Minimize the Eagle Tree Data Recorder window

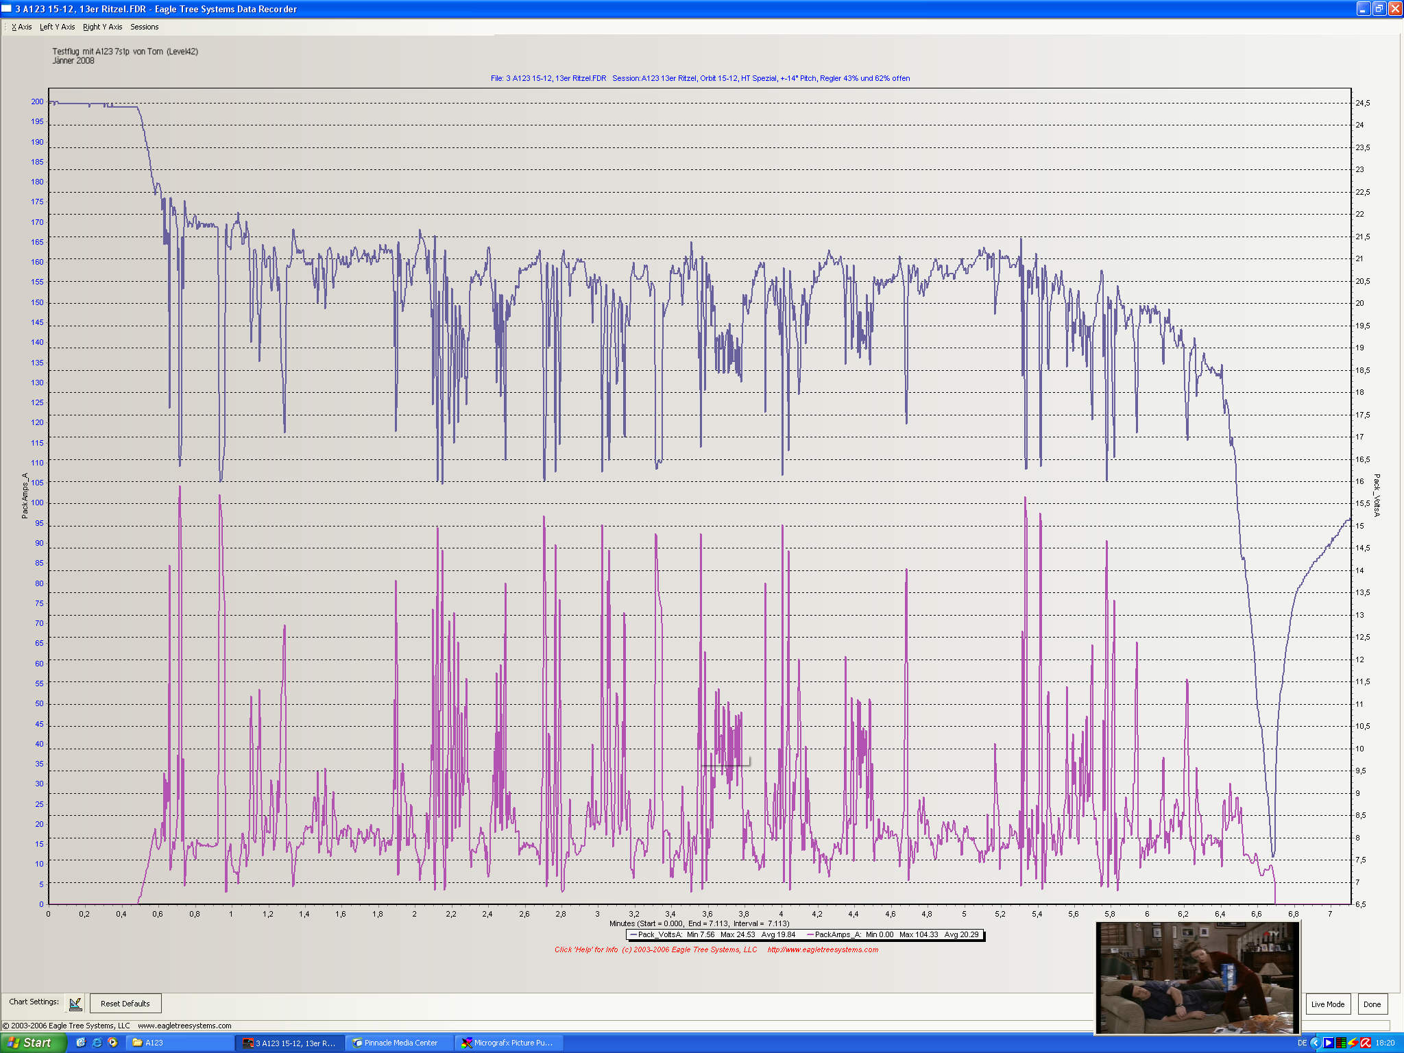pyautogui.click(x=1363, y=8)
